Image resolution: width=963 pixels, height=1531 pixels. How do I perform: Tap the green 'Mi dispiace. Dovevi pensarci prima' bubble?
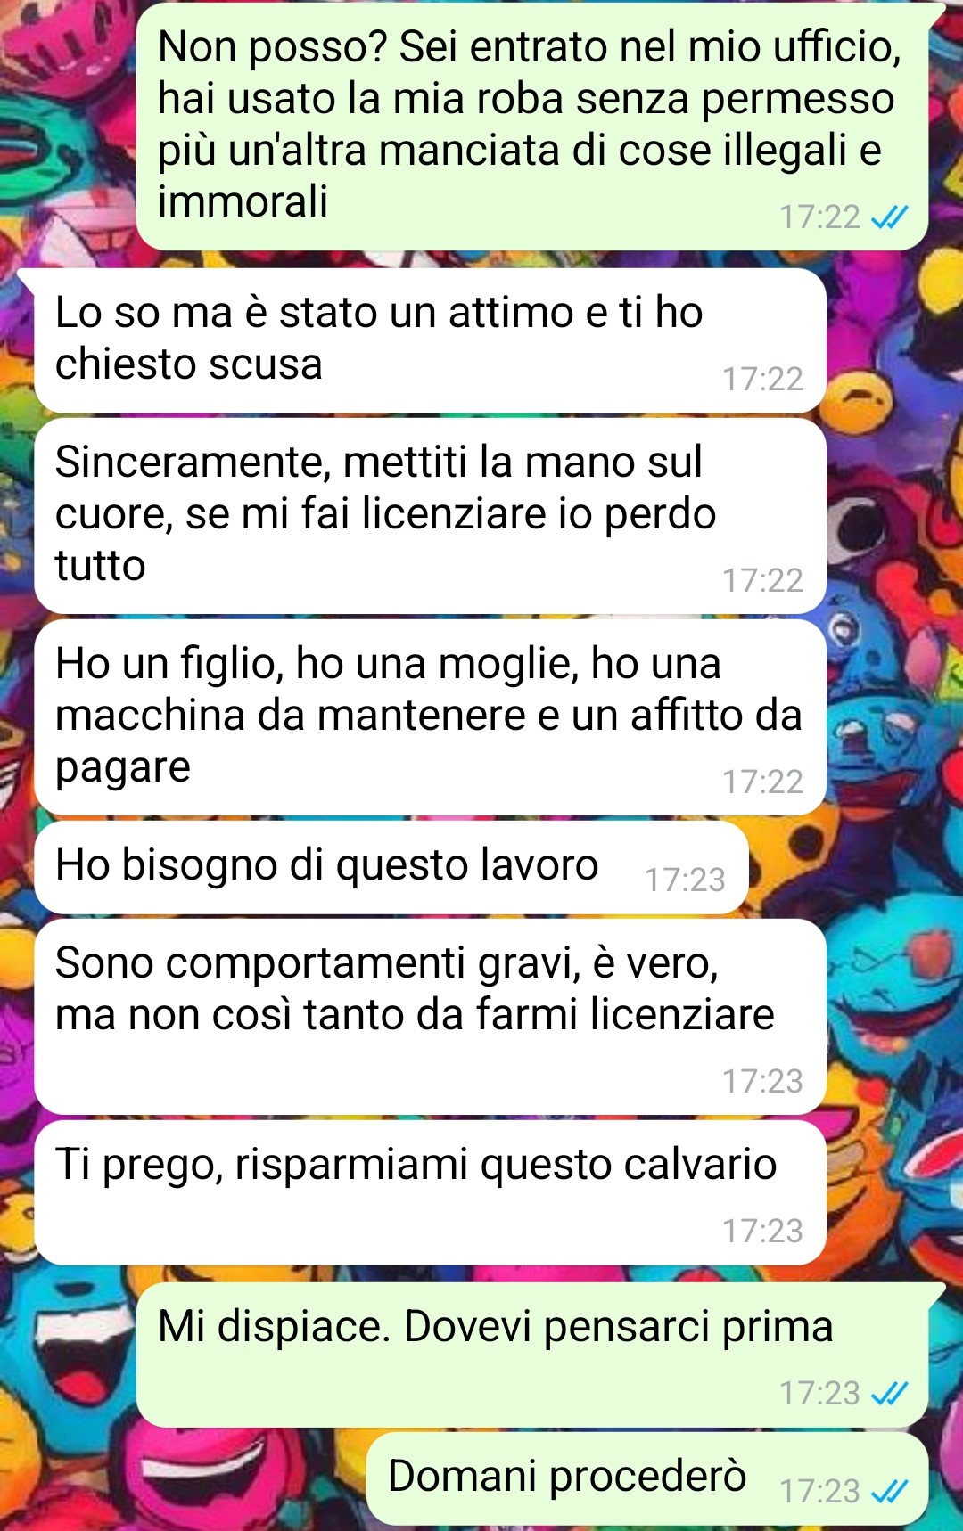pos(532,1355)
